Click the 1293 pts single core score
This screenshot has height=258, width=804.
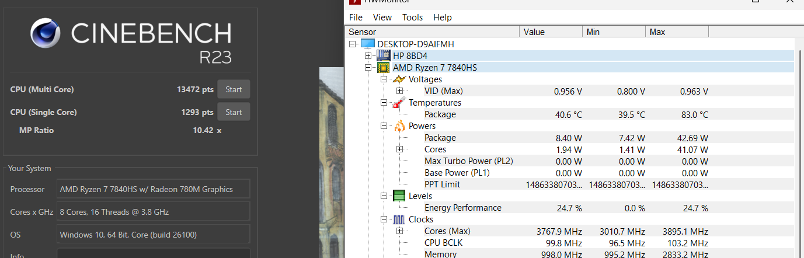(x=197, y=112)
